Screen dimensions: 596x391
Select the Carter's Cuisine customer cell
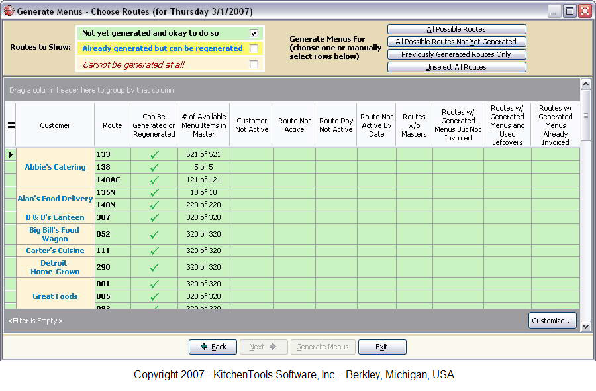tap(55, 251)
